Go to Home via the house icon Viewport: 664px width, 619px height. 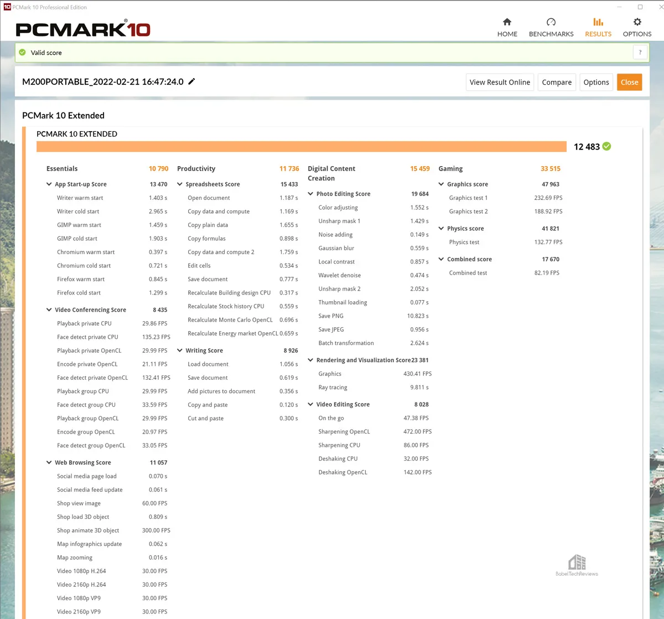coord(507,22)
